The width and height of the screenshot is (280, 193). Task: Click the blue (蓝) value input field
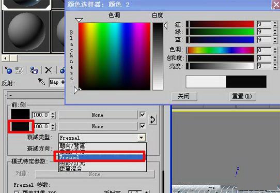coord(264,40)
